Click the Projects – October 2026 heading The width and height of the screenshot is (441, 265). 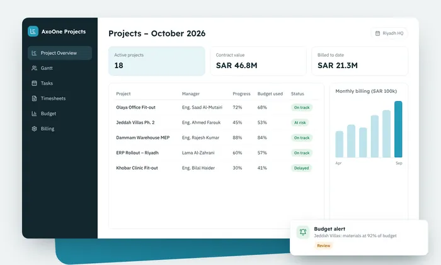(157, 33)
